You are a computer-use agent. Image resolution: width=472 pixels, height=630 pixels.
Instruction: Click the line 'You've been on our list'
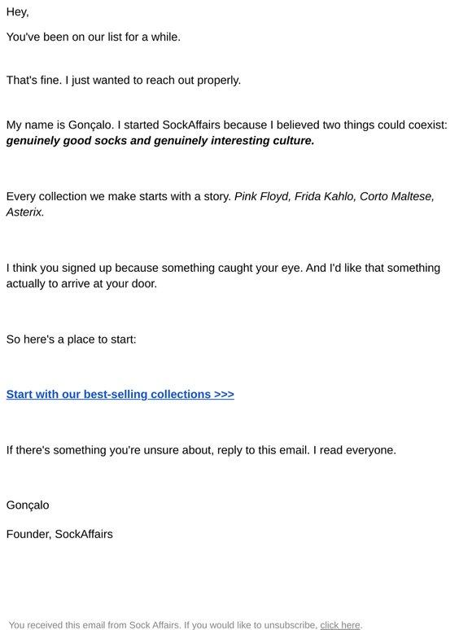[94, 37]
